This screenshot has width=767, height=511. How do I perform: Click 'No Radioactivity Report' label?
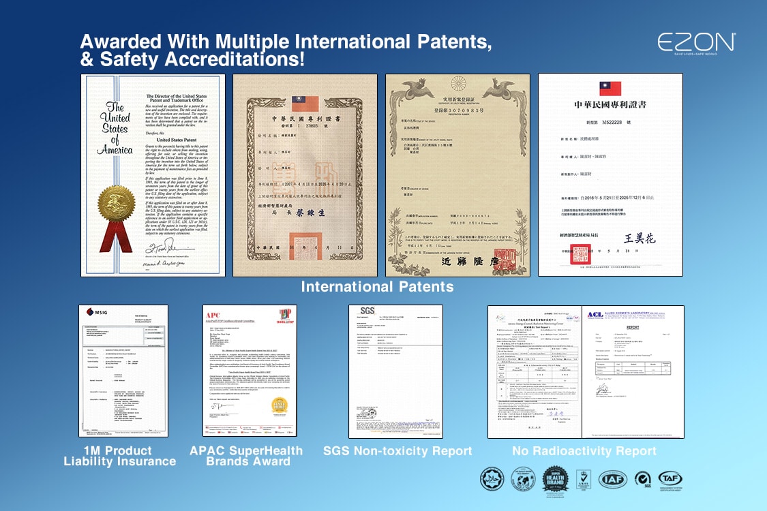pos(584,451)
